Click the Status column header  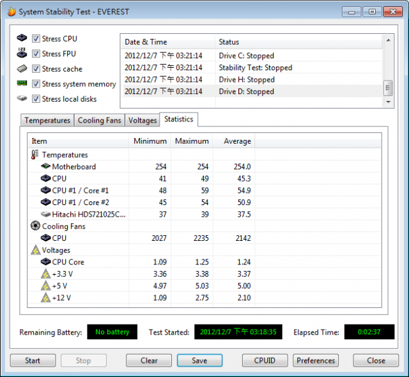coord(298,42)
